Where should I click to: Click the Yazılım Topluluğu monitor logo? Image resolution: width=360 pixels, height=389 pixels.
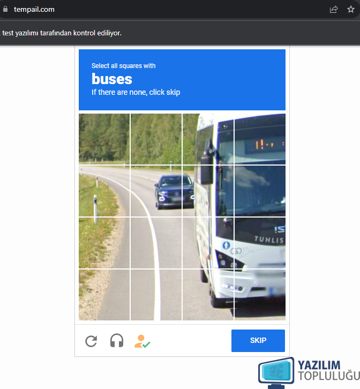[276, 372]
